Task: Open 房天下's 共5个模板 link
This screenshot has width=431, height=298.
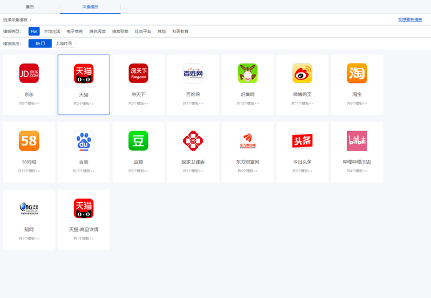Action: (138, 104)
